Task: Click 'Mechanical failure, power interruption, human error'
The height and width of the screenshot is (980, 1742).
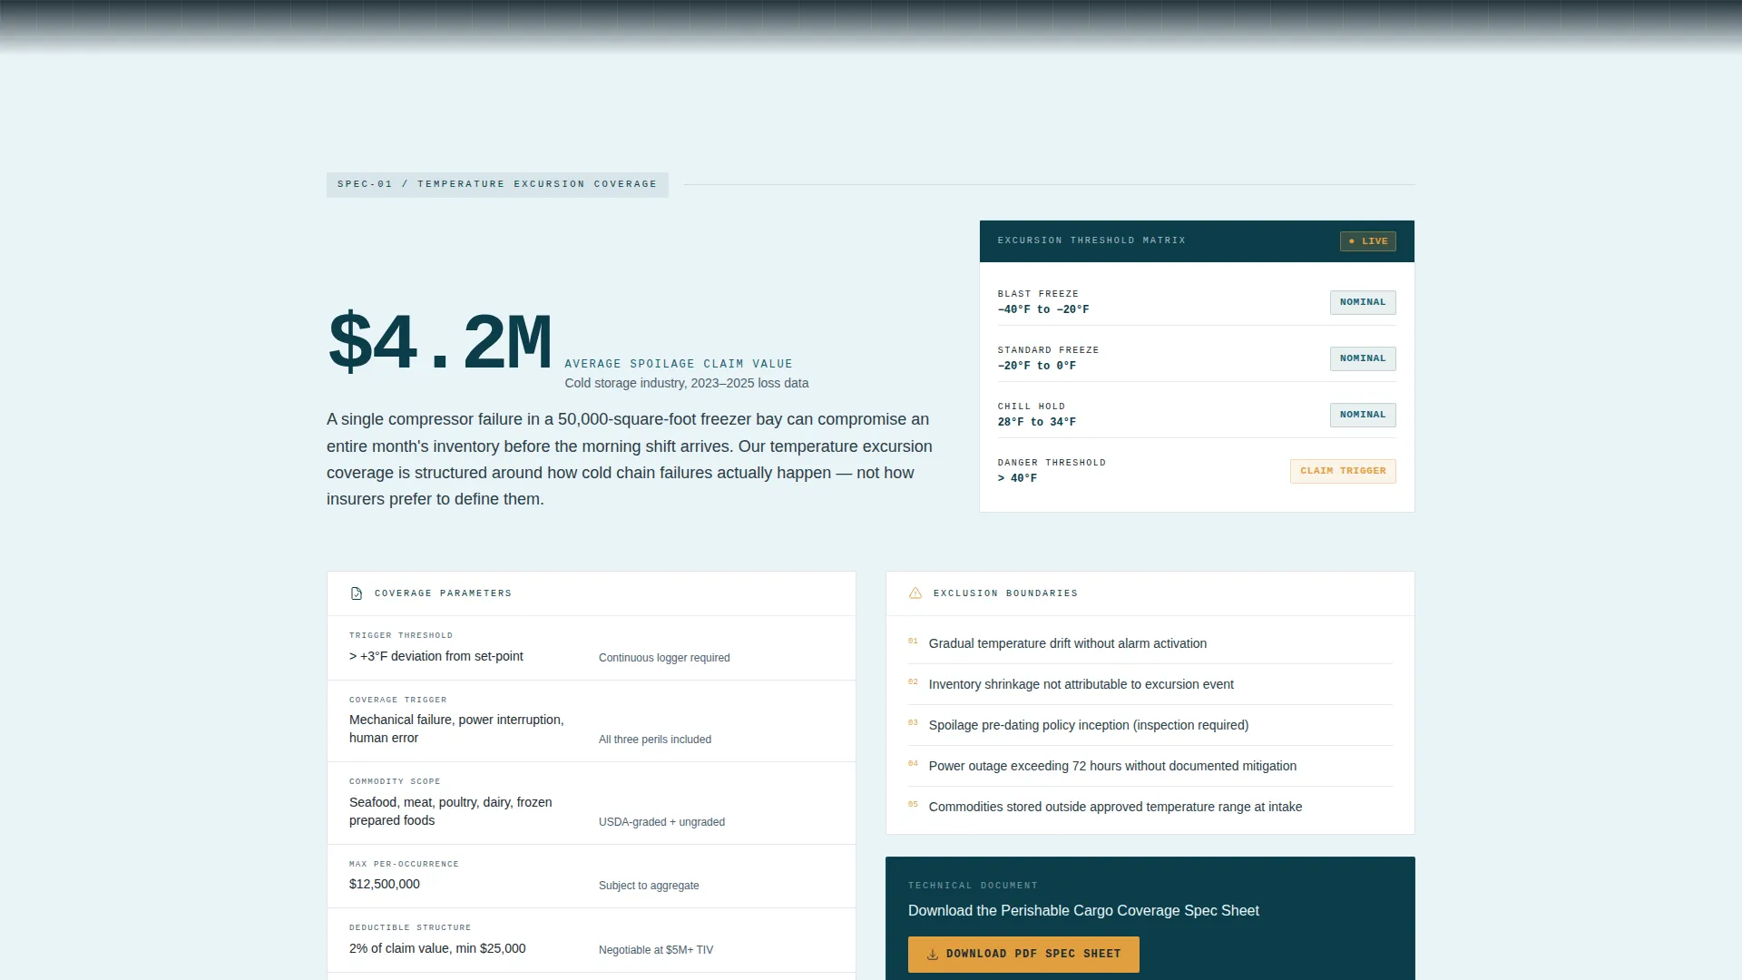Action: pos(456,729)
